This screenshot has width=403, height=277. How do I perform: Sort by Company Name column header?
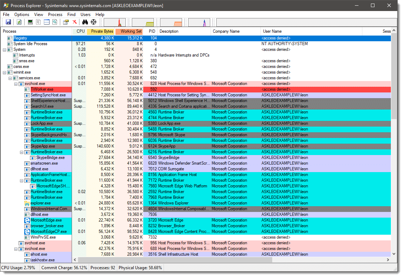236,31
